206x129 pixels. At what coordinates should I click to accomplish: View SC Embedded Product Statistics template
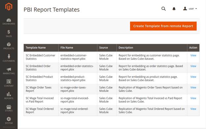193,77
